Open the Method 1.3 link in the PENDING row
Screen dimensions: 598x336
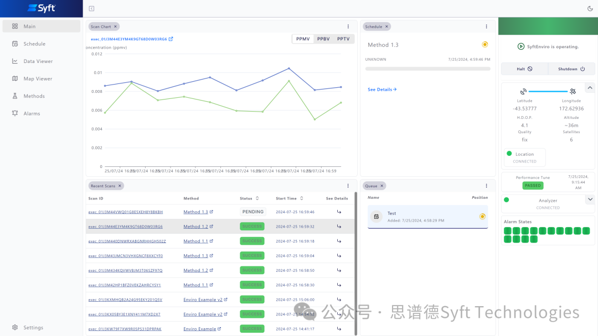(x=198, y=212)
